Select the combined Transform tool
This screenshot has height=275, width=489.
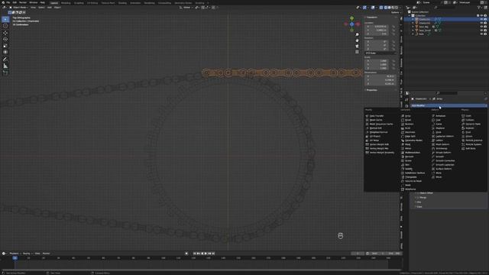click(5, 53)
